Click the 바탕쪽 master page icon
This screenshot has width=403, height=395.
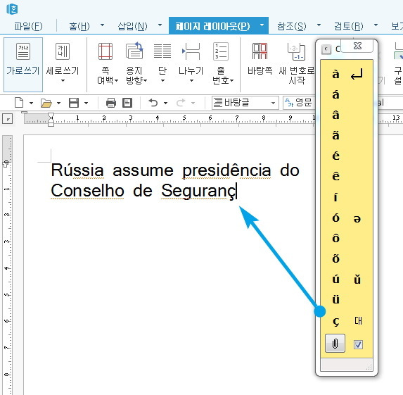(x=260, y=51)
